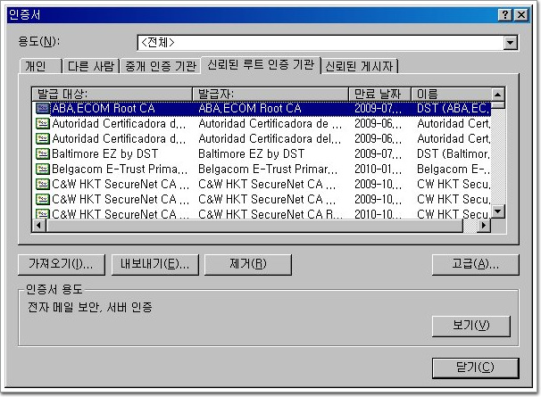
Task: Click the Autoridad Certificadora del... issuer cell
Action: tap(270, 138)
